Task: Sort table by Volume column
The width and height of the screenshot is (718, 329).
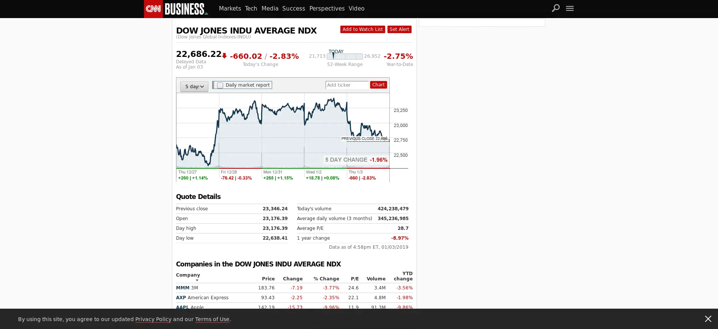Action: (376, 279)
